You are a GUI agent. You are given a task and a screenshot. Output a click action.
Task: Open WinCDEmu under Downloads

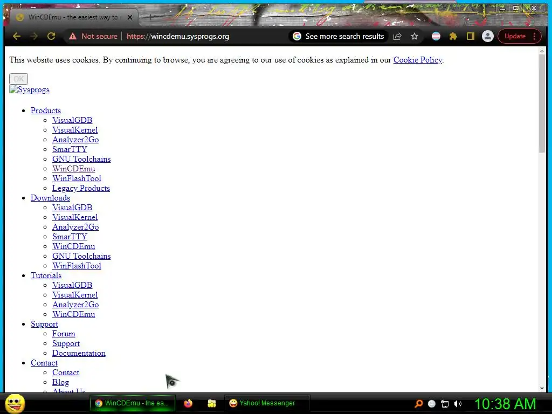coord(73,246)
